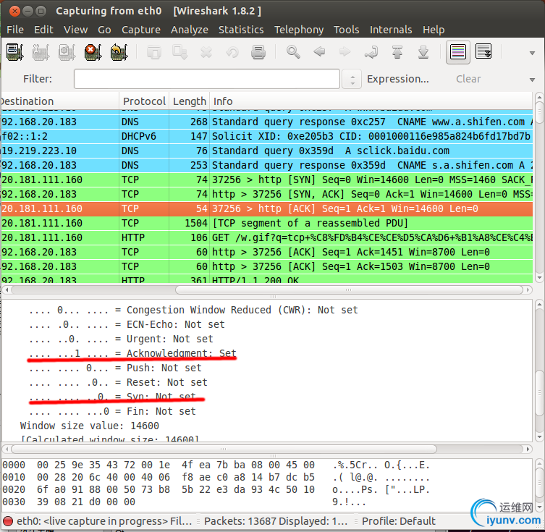The image size is (545, 532).
Task: Save this capture file icon
Action: tap(180, 52)
